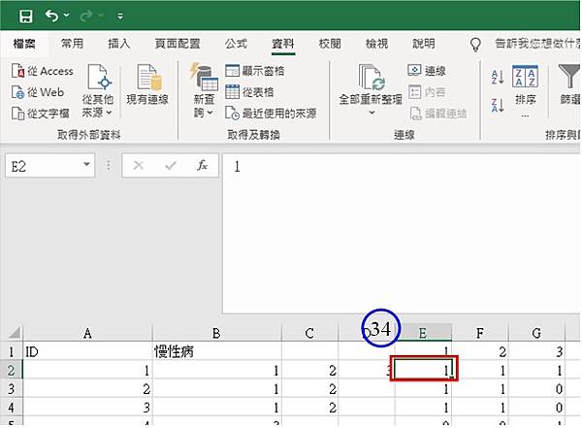
Task: Click cell G3 with value 0
Action: pos(536,388)
